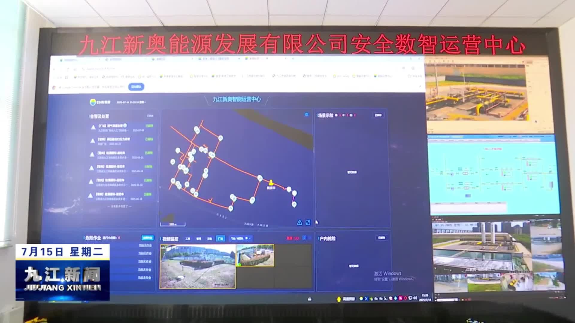The image size is (575, 323).
Task: Click the cyan process diagram window on the right
Action: click(x=494, y=175)
